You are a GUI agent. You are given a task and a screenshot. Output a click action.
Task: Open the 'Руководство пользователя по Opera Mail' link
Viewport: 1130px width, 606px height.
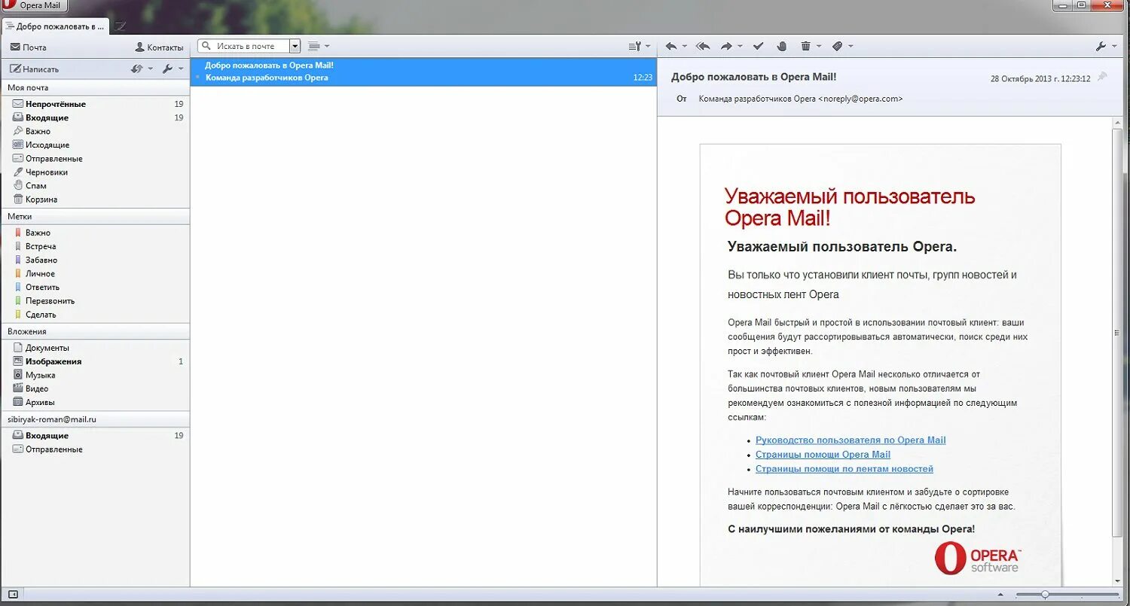[x=851, y=440]
